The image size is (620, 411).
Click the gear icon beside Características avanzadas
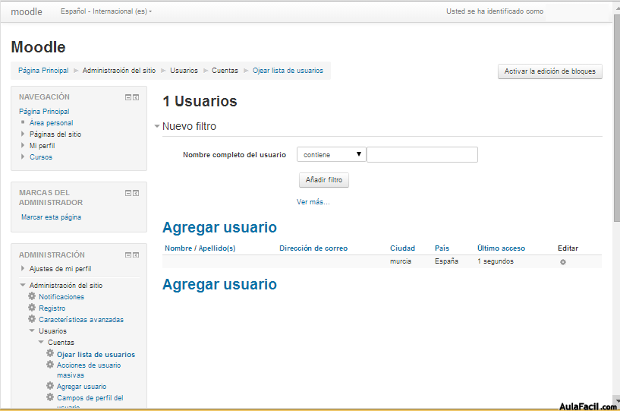[32, 319]
